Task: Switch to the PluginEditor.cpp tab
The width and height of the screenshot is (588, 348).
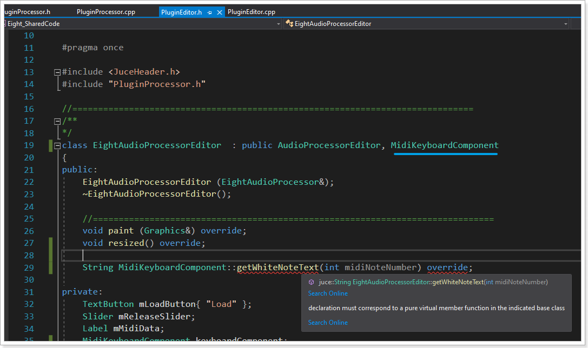Action: pyautogui.click(x=252, y=12)
